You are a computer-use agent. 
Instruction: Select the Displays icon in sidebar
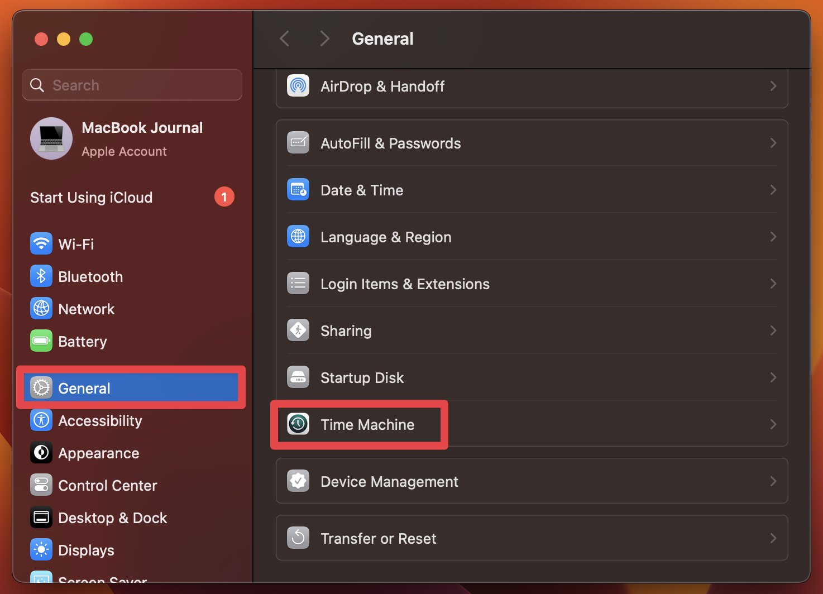[x=41, y=549]
